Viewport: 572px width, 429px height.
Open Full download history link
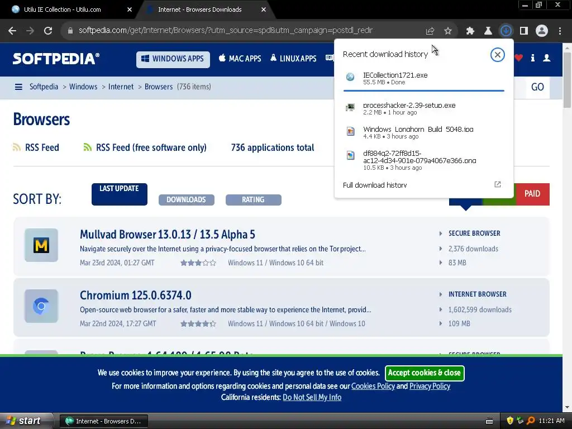375,185
